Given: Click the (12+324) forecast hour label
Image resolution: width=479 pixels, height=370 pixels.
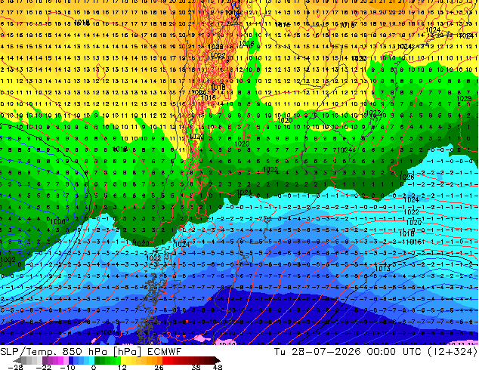Looking at the screenshot, I should click(452, 352).
